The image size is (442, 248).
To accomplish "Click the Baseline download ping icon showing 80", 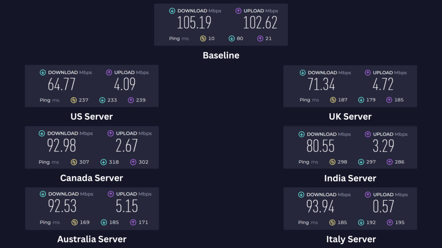I will tap(231, 38).
